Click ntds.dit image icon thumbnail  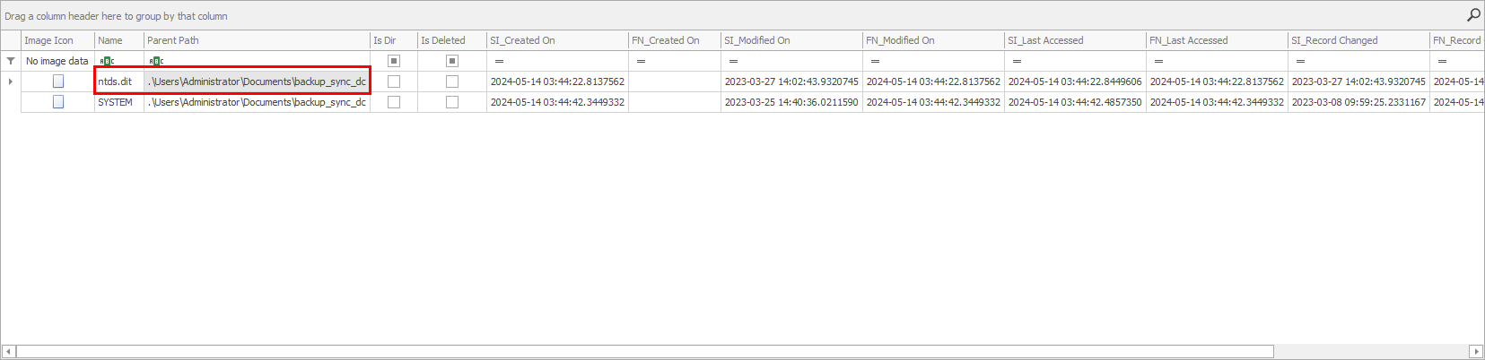click(x=58, y=81)
